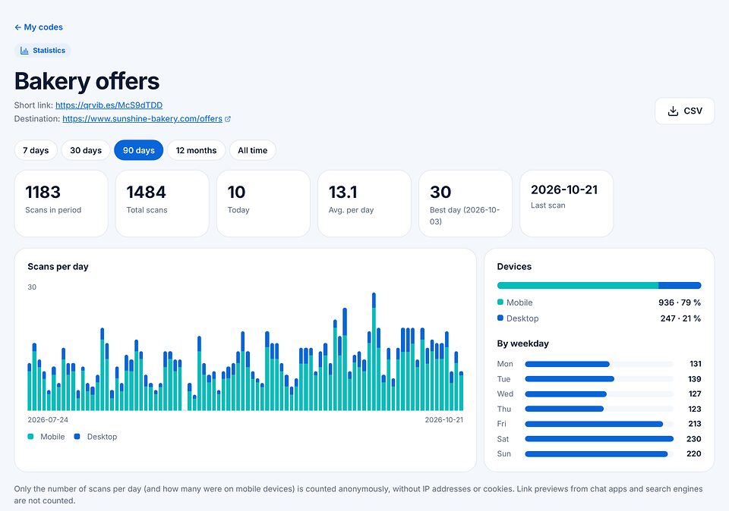Screen dimensions: 729x511
Task: Click the Scans per day chart title
Action: coord(58,267)
